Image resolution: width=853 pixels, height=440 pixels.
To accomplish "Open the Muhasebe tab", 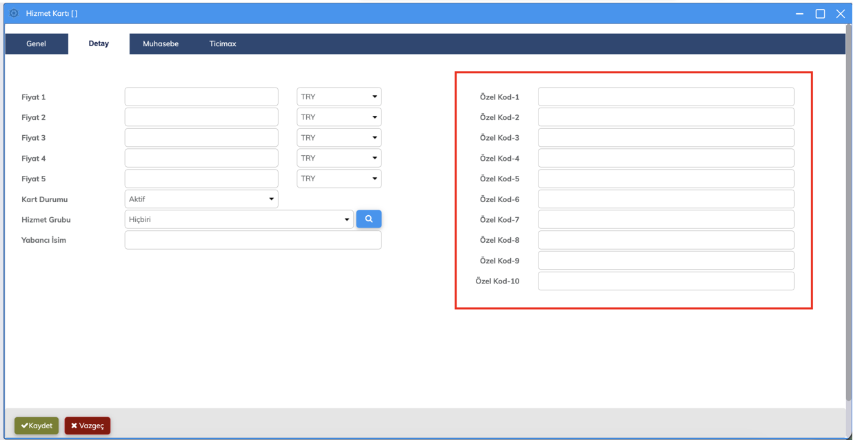I will (x=161, y=43).
